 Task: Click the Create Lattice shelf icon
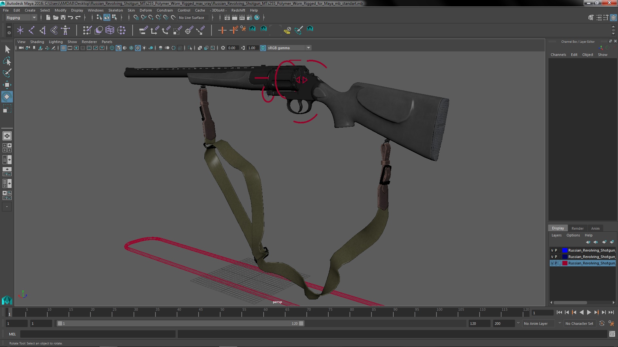click(x=110, y=30)
